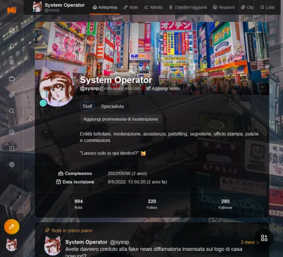The width and height of the screenshot is (283, 257).
Task: Open the TV-shaped channels icon
Action: [x=12, y=79]
